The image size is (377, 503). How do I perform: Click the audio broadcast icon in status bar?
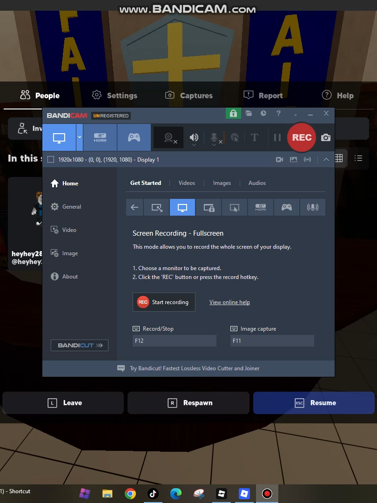pos(308,159)
